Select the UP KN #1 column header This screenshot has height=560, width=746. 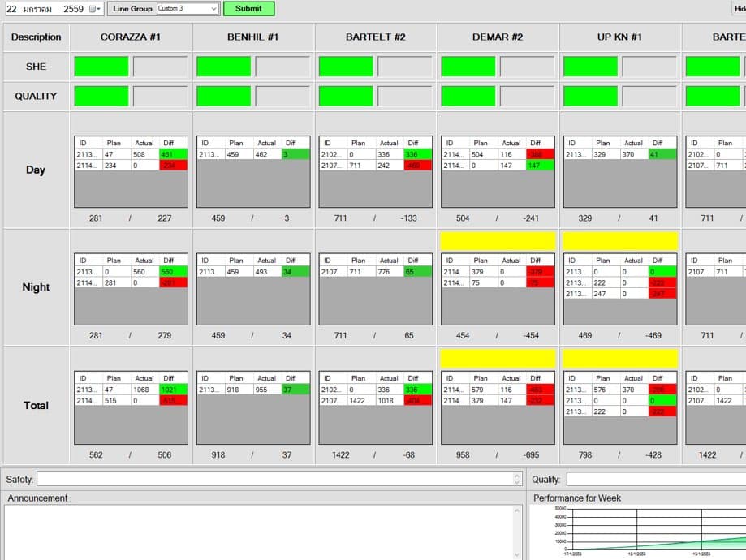coord(620,37)
